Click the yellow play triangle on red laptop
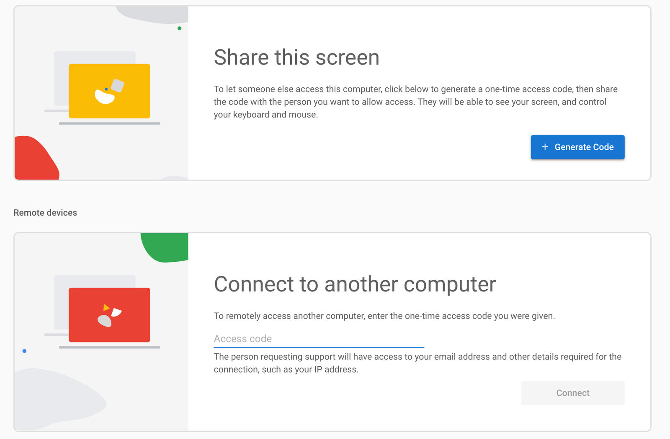Screen dimensions: 670x439 point(106,307)
